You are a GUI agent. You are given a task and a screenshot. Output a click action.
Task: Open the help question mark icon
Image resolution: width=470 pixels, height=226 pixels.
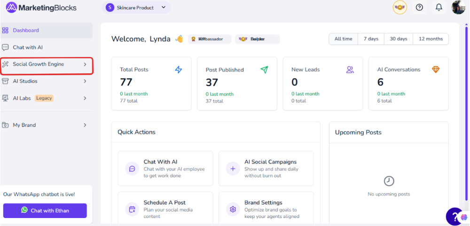(x=419, y=8)
